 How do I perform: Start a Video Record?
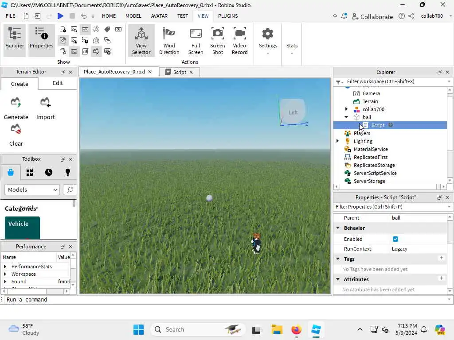[x=240, y=40]
